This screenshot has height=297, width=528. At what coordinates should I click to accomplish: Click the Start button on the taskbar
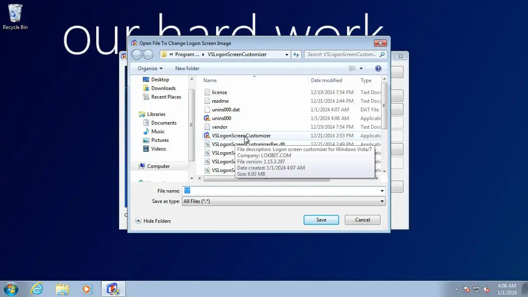click(x=11, y=289)
